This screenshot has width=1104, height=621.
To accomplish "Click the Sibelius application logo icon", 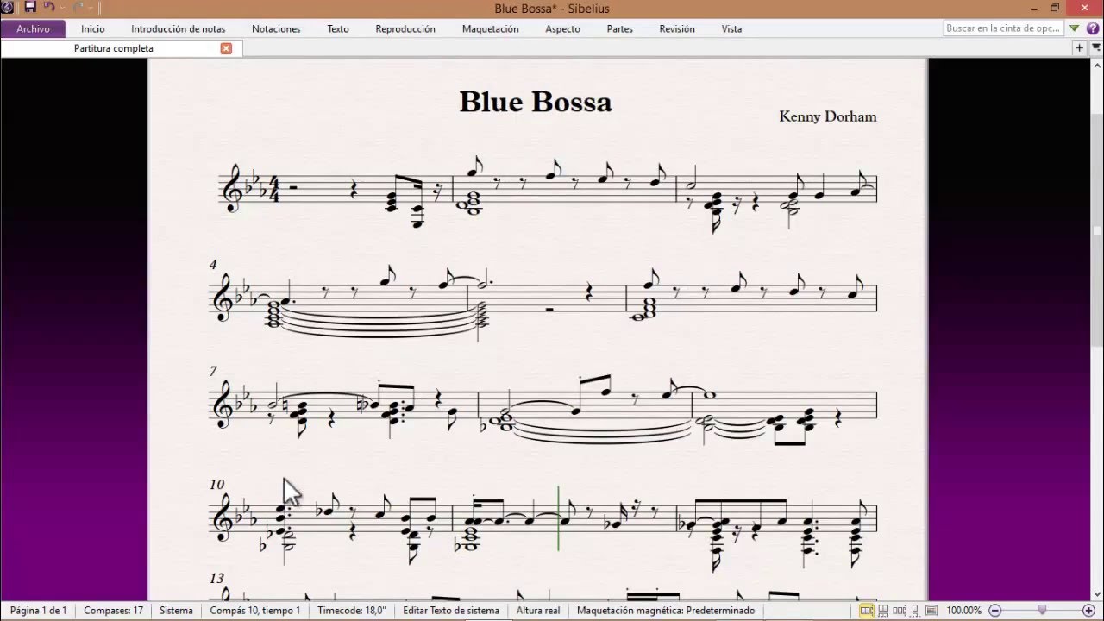I will 7,8.
